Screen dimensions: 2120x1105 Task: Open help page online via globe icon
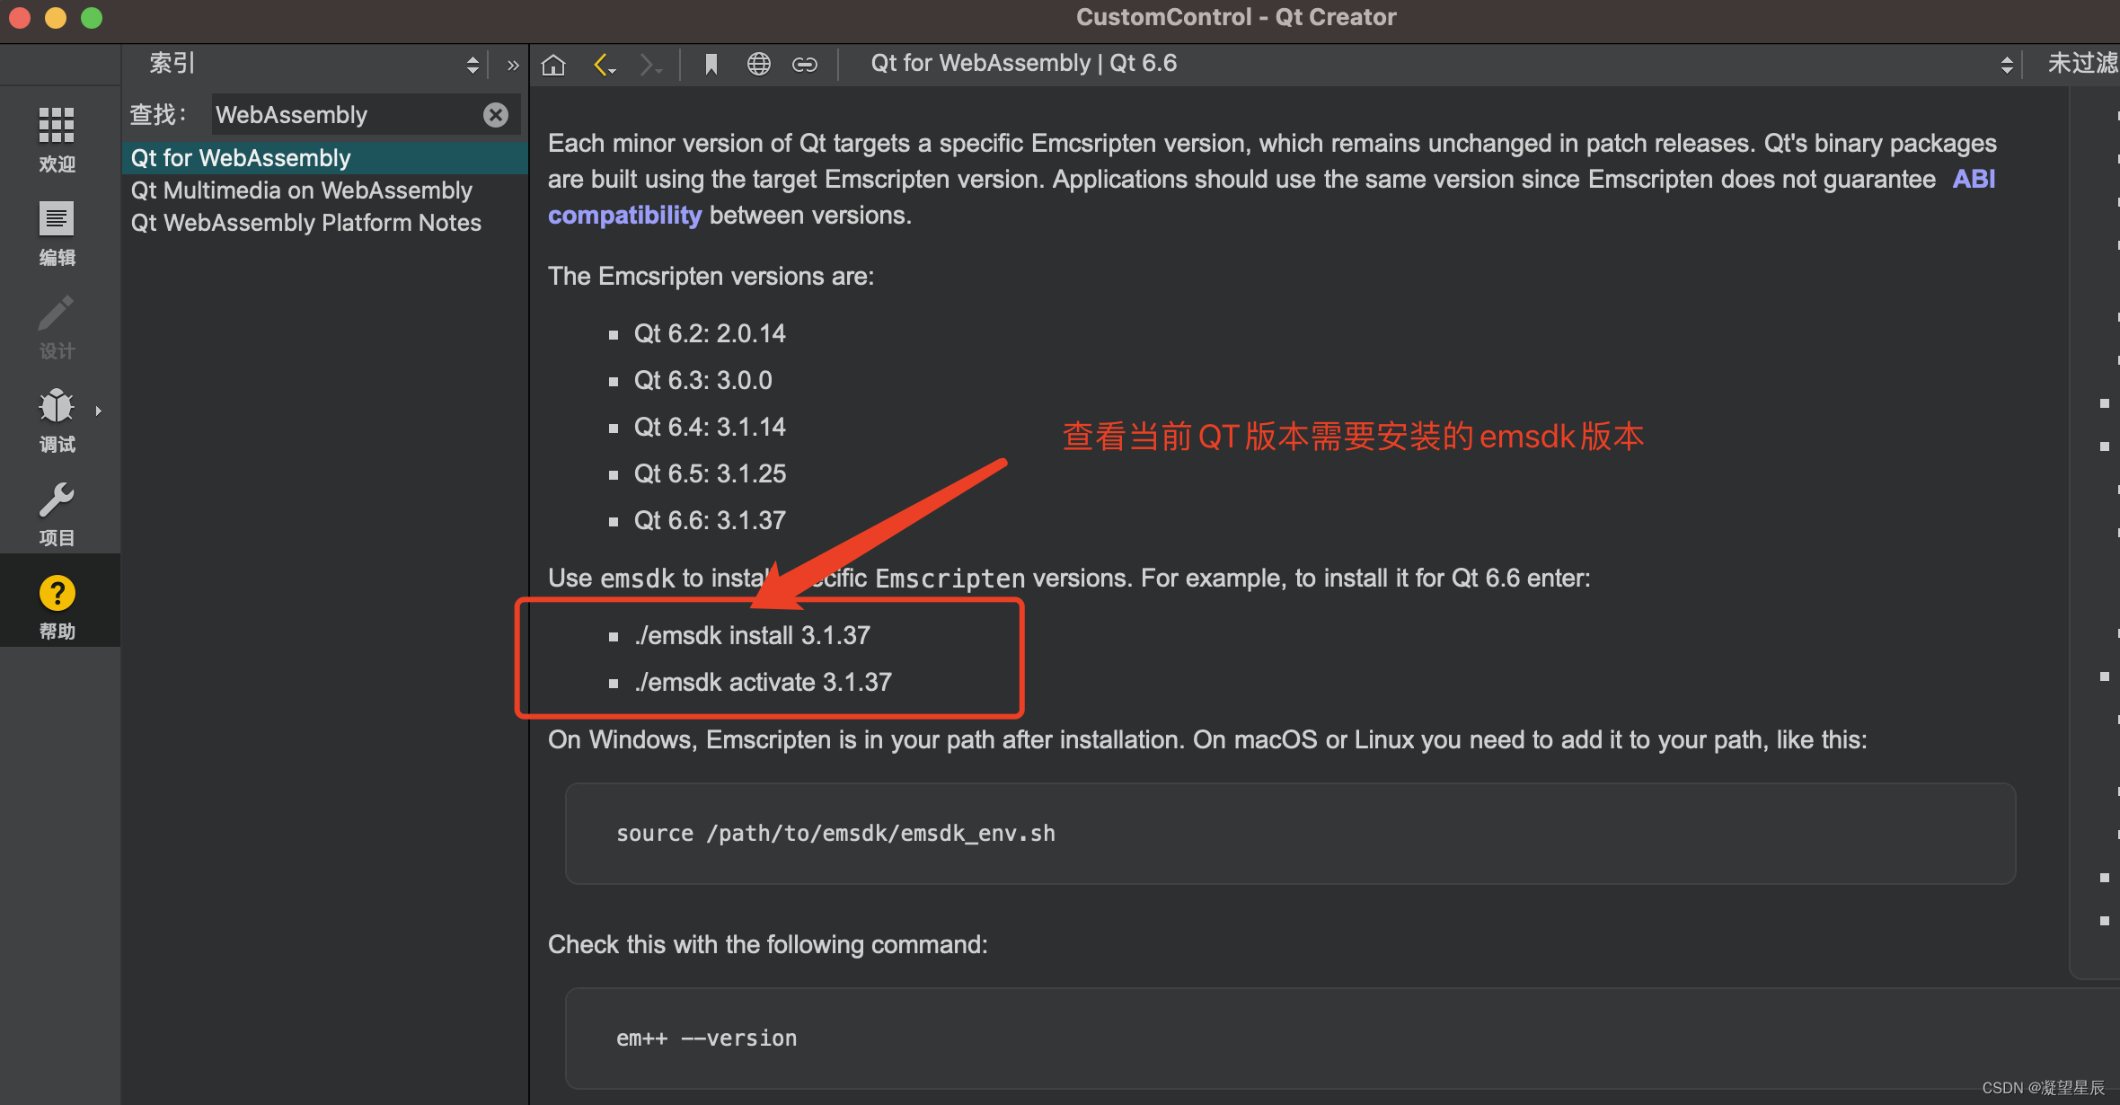pos(759,64)
